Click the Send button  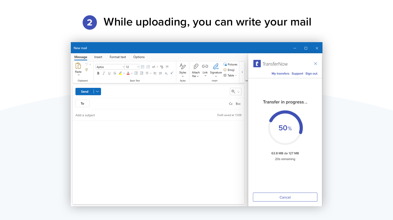point(85,92)
